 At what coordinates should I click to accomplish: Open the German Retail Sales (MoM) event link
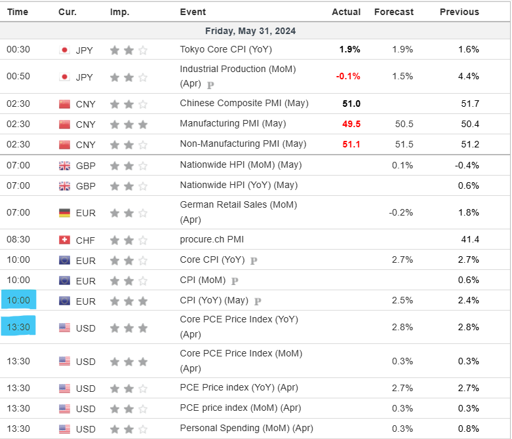click(239, 204)
